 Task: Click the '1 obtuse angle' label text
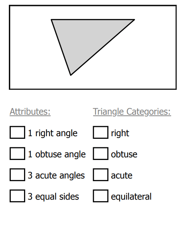tap(57, 154)
